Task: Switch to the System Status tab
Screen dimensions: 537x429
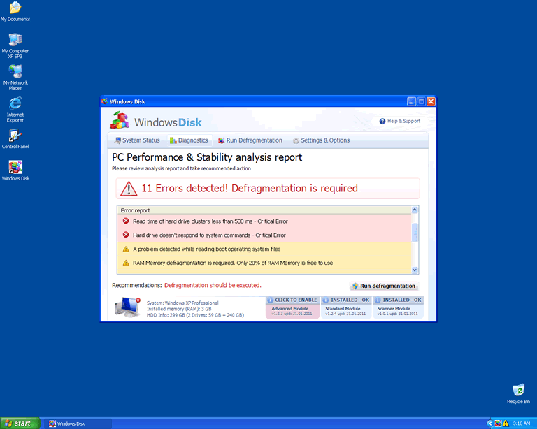Action: 137,140
